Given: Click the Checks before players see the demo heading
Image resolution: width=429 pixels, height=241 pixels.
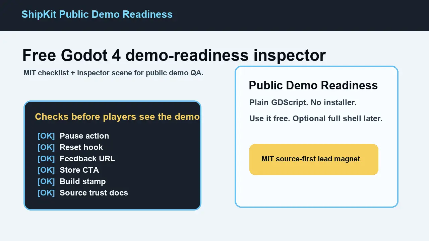Looking at the screenshot, I should point(117,116).
